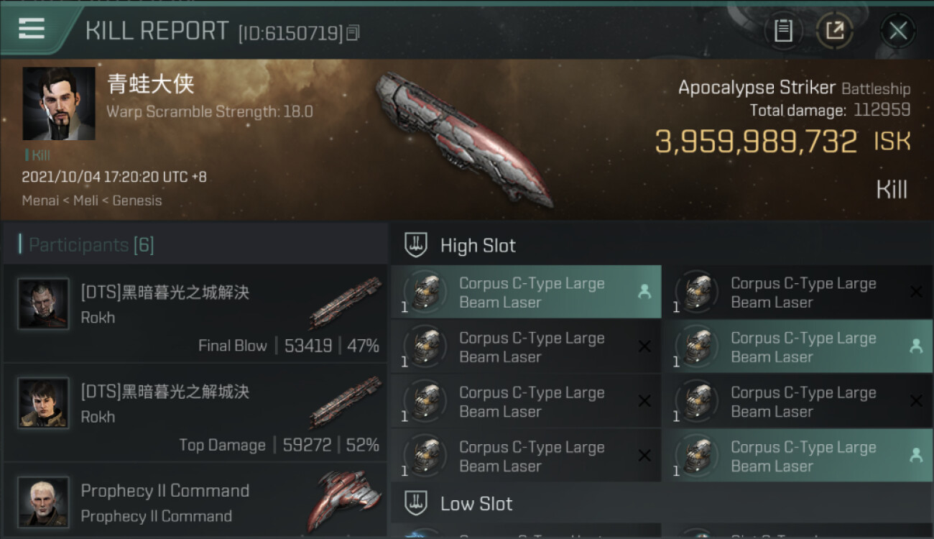This screenshot has height=539, width=934.
Task: Select the Final Blow Rokh participant entry
Action: 195,314
